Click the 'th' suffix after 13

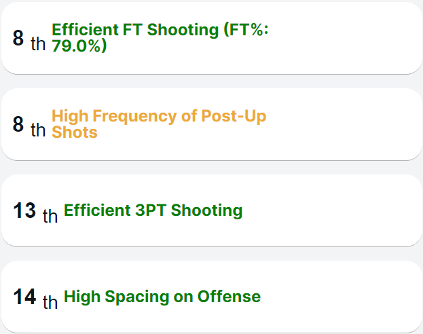(x=50, y=217)
